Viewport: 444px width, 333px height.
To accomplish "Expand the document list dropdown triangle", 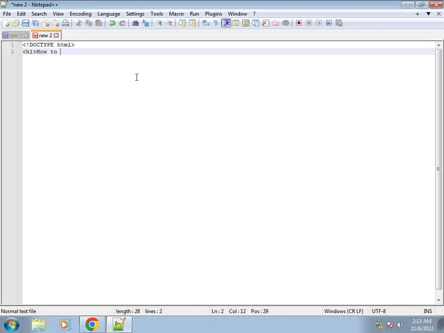I will pos(428,14).
